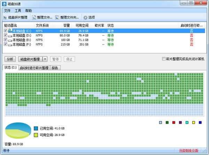This screenshot has width=209, height=155.
Task: Click the cyan legend swatch
Action: pyautogui.click(x=187, y=122)
